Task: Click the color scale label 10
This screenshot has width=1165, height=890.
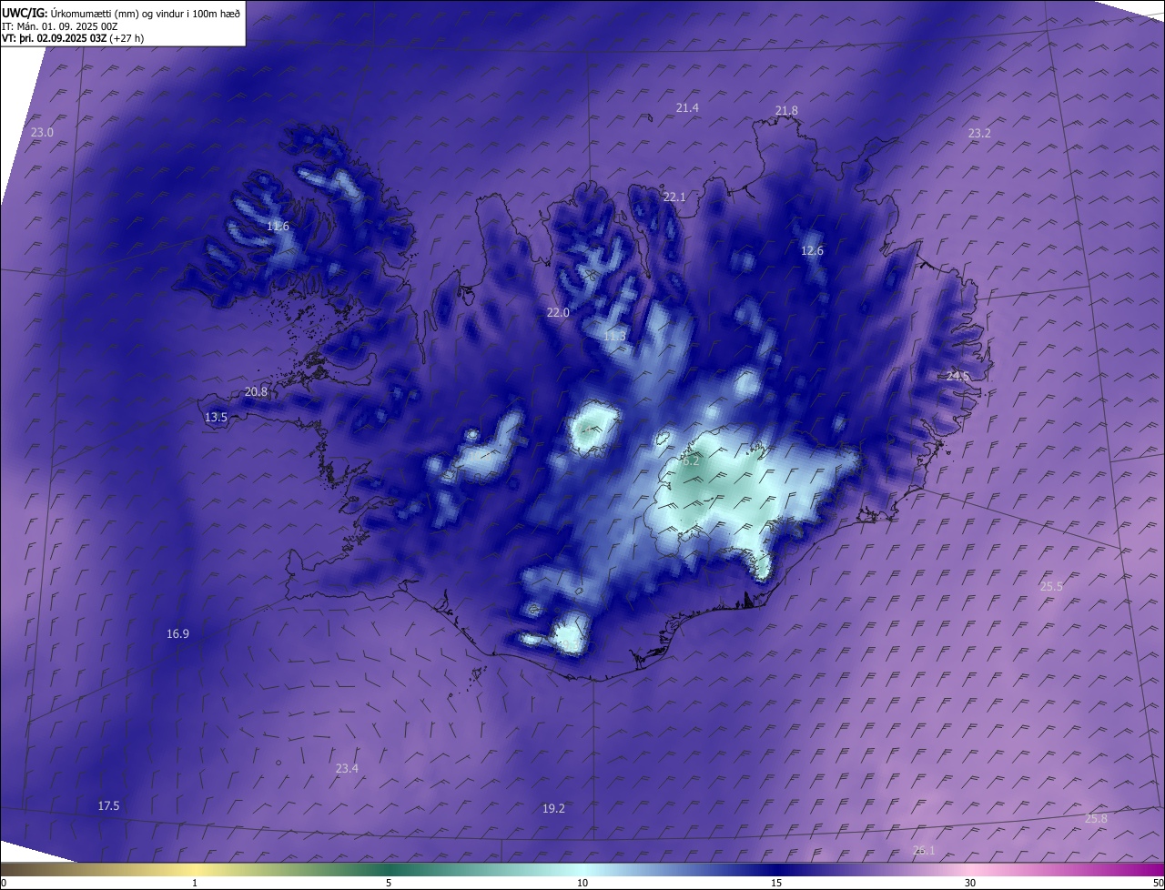Action: (x=582, y=883)
